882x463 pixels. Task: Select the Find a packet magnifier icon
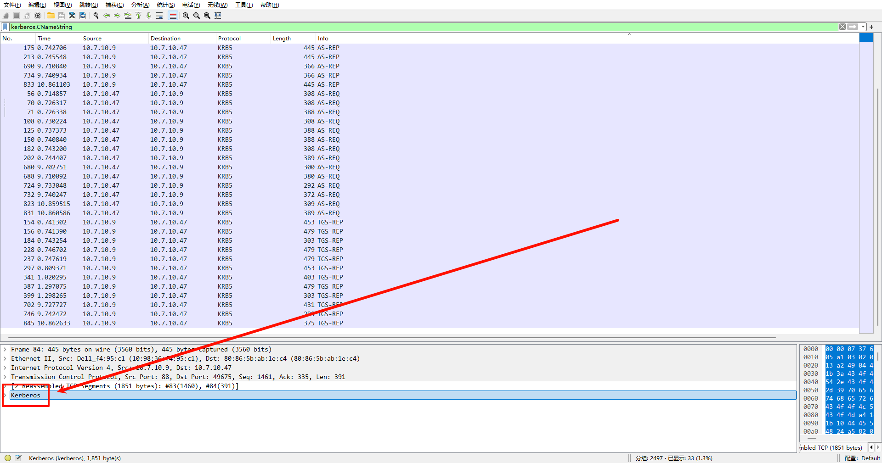click(x=96, y=15)
